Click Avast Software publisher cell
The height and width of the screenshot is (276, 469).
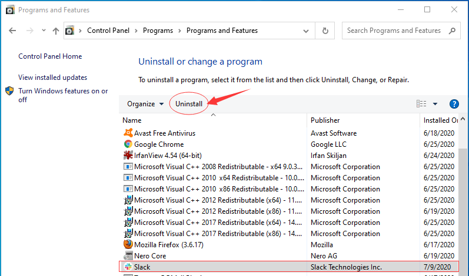[x=334, y=133]
